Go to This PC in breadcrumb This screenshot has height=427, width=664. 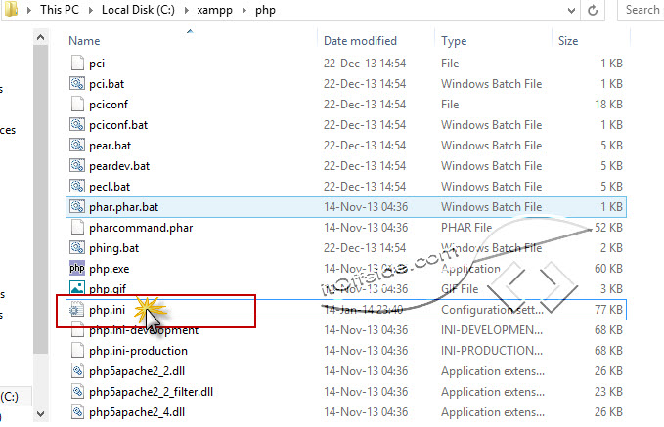point(60,10)
